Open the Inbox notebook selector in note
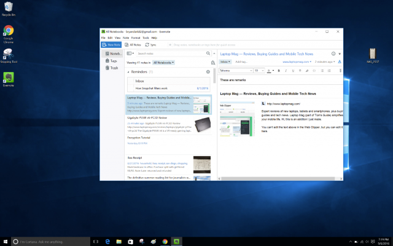Viewport: 393px width, 246px height. (225, 61)
